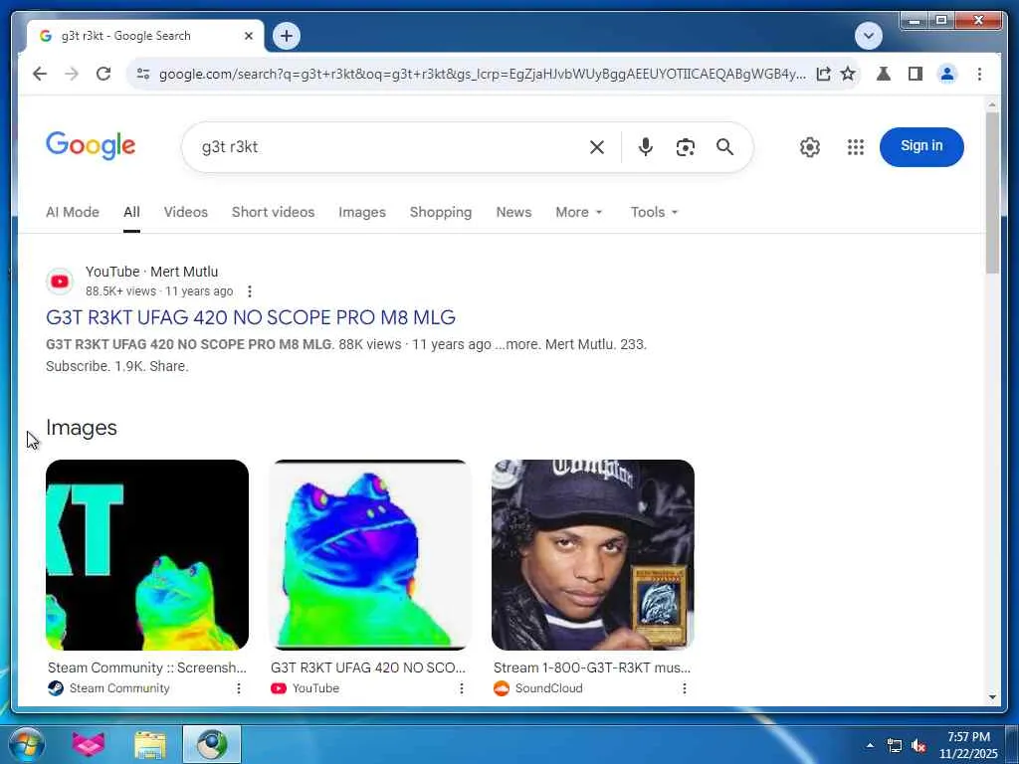The width and height of the screenshot is (1019, 764).
Task: Clear the search query text
Action: [x=597, y=147]
